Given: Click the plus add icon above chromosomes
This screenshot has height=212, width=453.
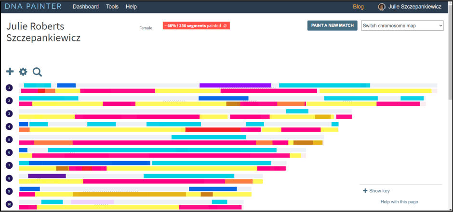Looking at the screenshot, I should click(10, 72).
